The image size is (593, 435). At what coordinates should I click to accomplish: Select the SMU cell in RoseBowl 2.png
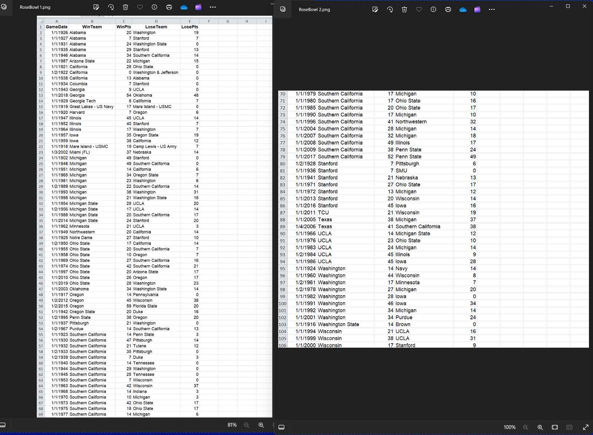pyautogui.click(x=424, y=171)
